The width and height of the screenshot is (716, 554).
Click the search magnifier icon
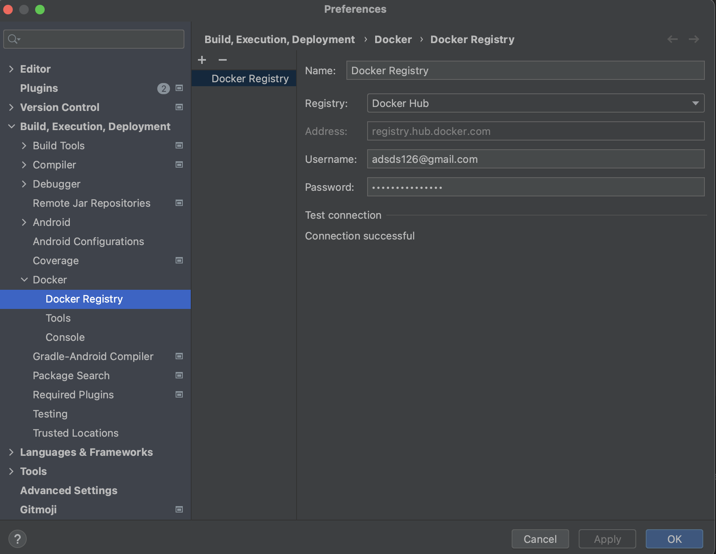(14, 39)
